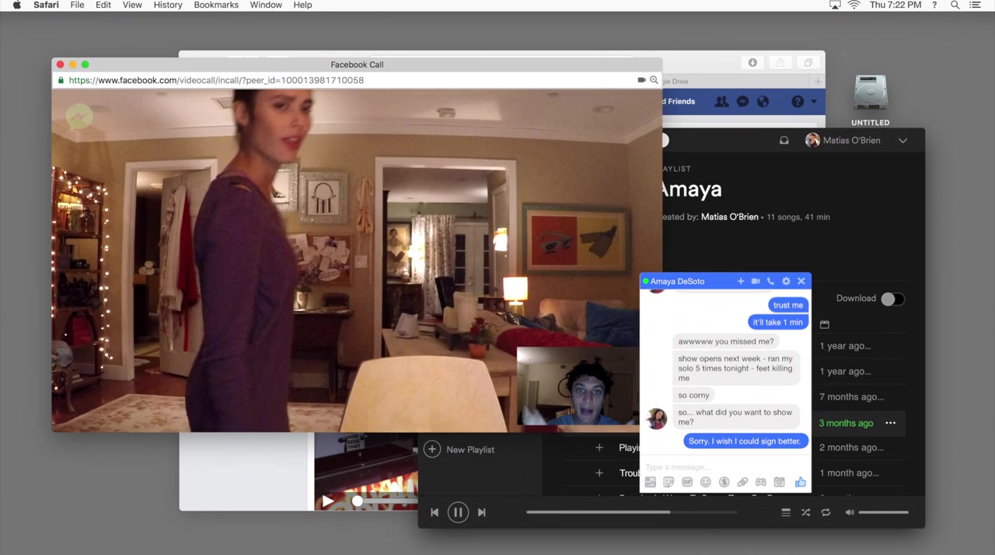The height and width of the screenshot is (555, 995).
Task: Open Facebook Messenger icon in the blue navbar
Action: (742, 102)
